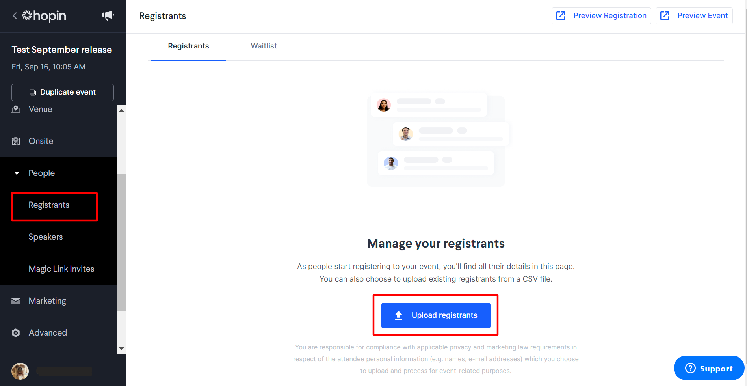Image resolution: width=747 pixels, height=386 pixels.
Task: Click the Marketing envelope icon
Action: [16, 301]
